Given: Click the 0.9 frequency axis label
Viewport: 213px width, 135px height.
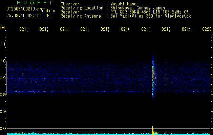Looking at the screenshot, I should (x=3, y=78).
